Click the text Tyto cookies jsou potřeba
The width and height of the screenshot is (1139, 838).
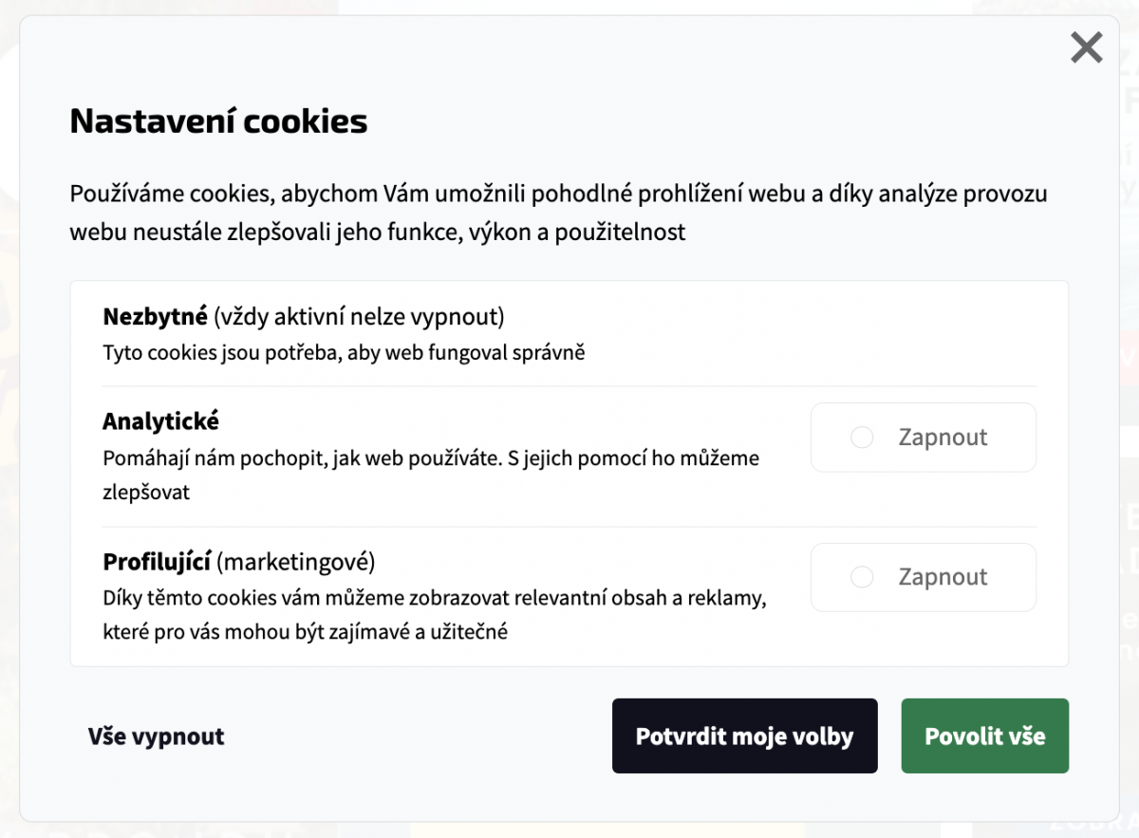344,353
